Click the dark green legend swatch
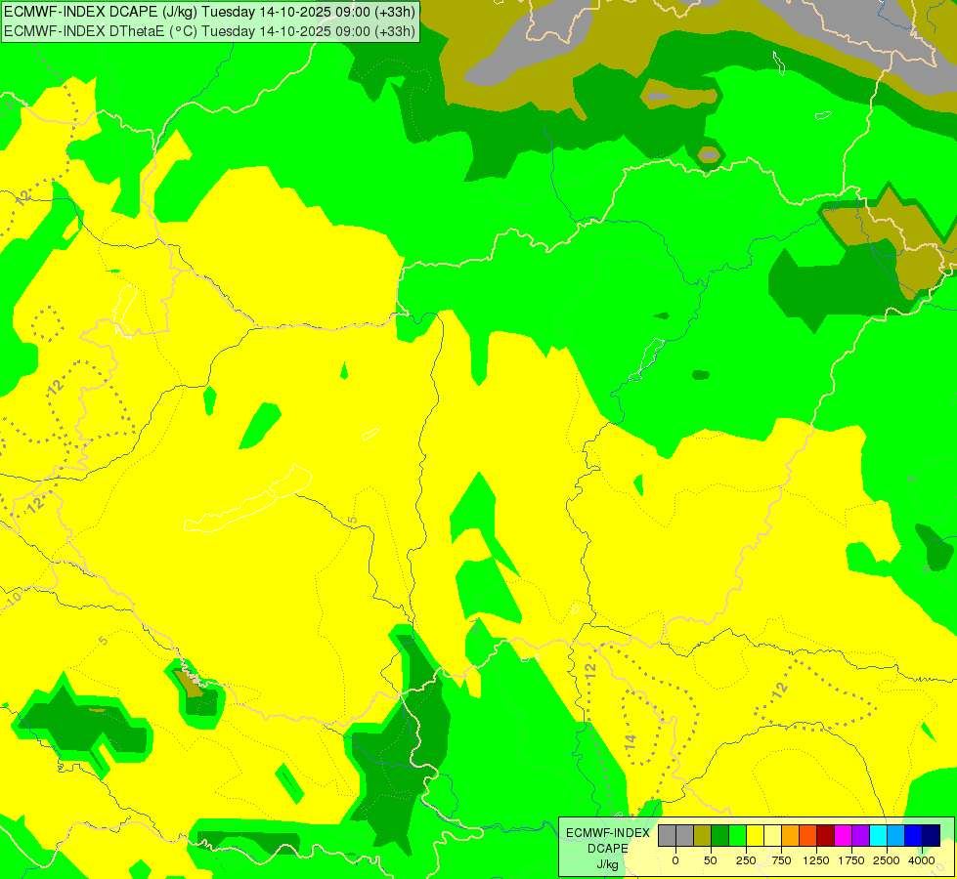The image size is (957, 879). [x=719, y=836]
